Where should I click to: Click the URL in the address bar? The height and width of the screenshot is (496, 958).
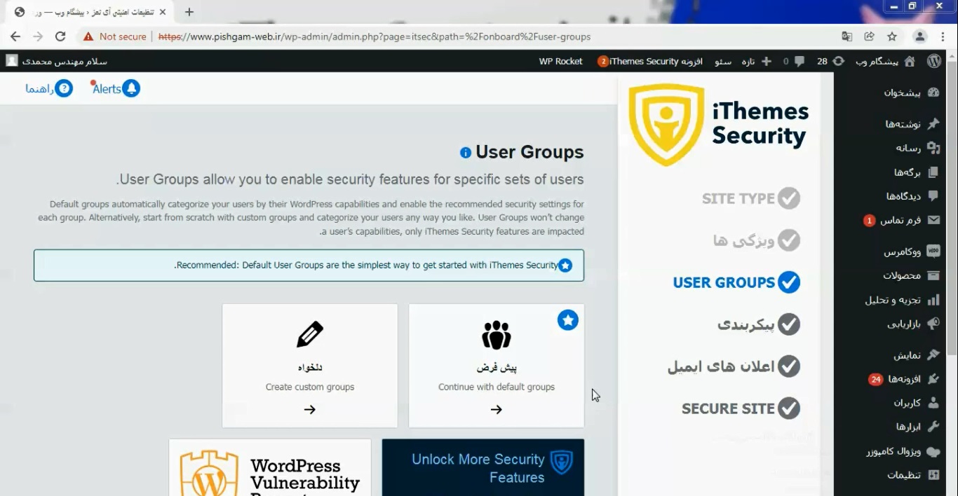click(x=375, y=36)
